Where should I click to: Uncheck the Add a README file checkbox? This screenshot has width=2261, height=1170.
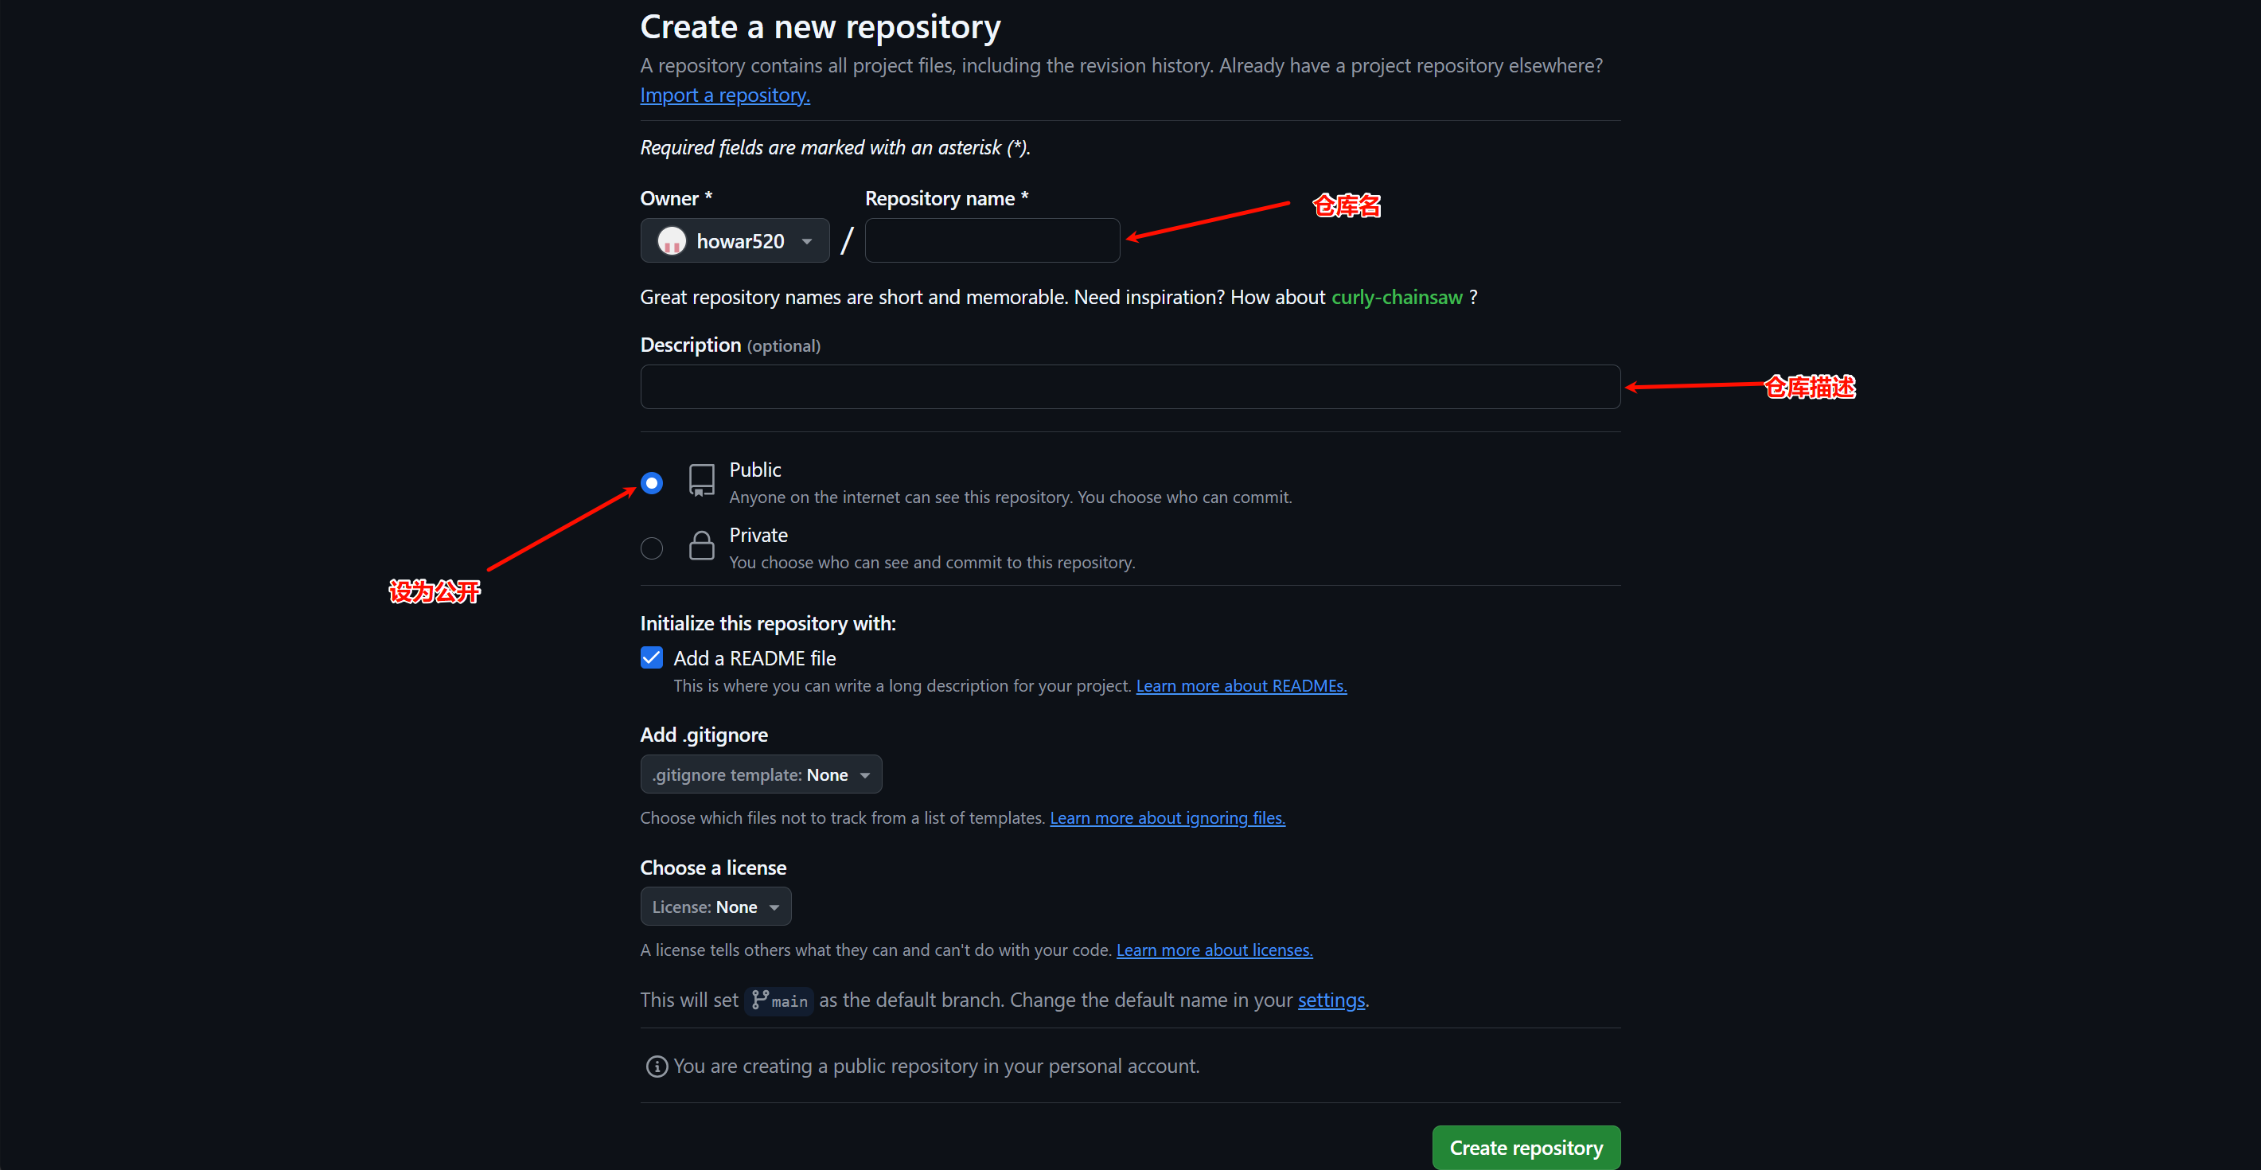coord(651,658)
